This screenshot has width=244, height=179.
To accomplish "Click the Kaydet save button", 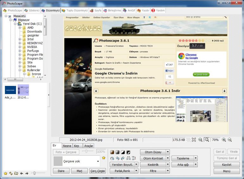I will 227,164.
